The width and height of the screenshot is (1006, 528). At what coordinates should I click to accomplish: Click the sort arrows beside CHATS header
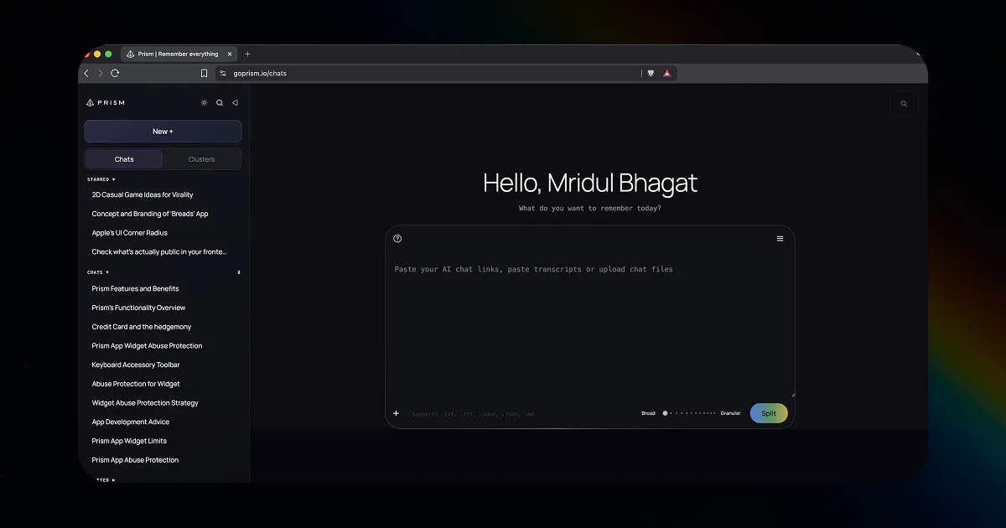coord(239,272)
